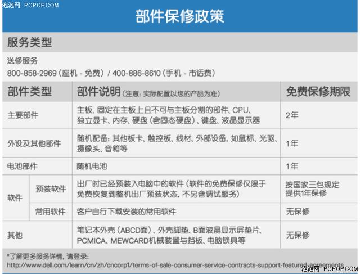This screenshot has height=274, width=360.
Task: Open the dell.com terms-of-sale link
Action: tap(175, 265)
